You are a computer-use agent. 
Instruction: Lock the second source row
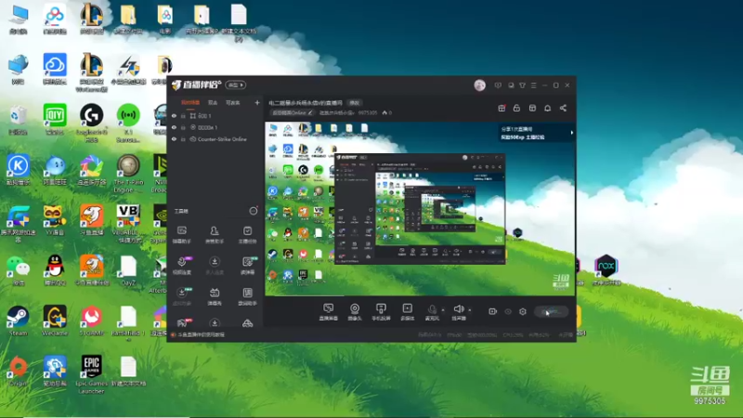(183, 127)
